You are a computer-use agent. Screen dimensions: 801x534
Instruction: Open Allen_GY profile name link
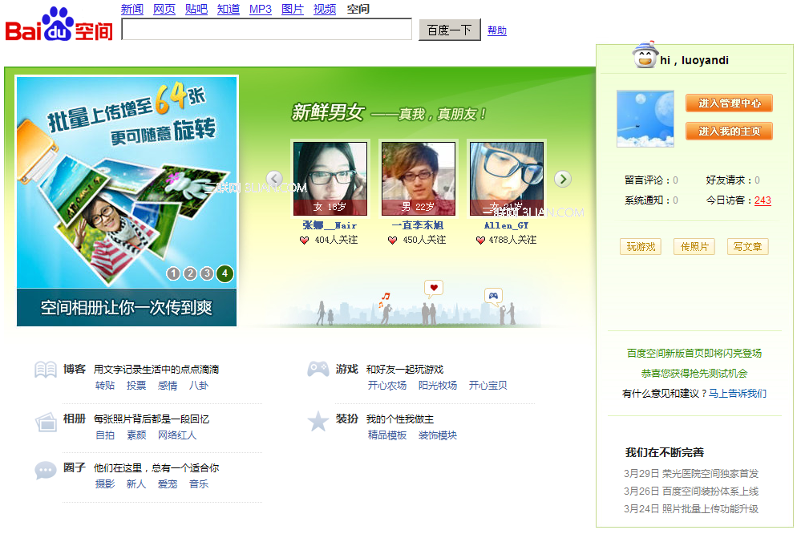point(506,225)
